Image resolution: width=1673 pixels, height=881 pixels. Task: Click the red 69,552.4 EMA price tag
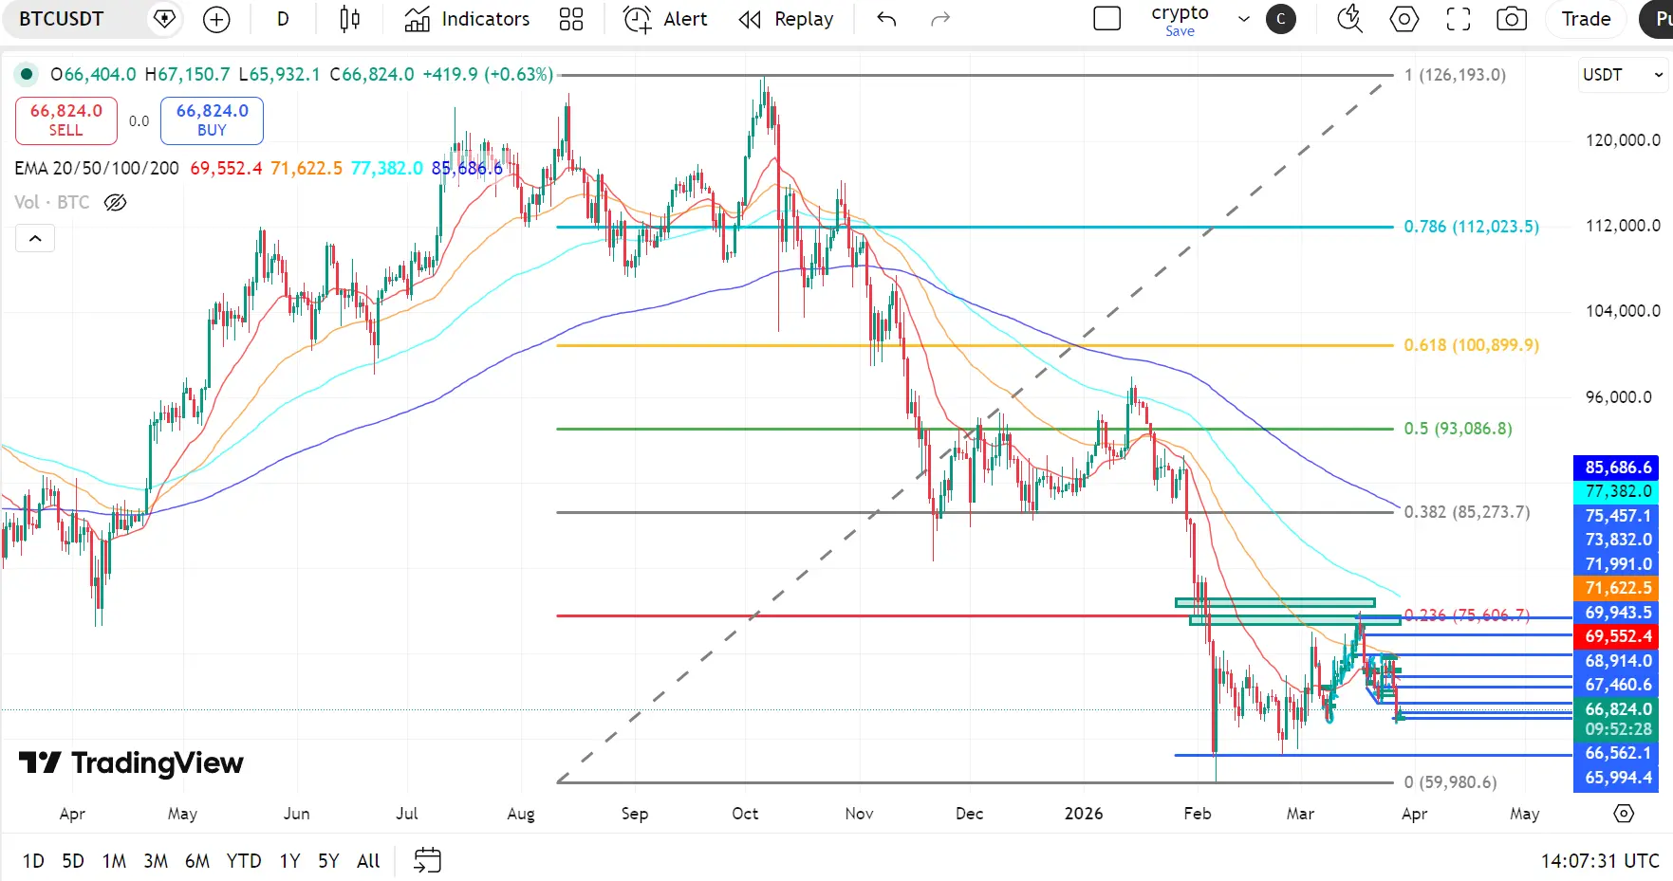[x=1618, y=636]
